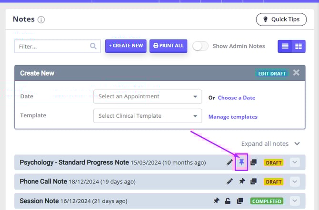Click the Notes info icon
This screenshot has height=210, width=319.
[x=41, y=20]
